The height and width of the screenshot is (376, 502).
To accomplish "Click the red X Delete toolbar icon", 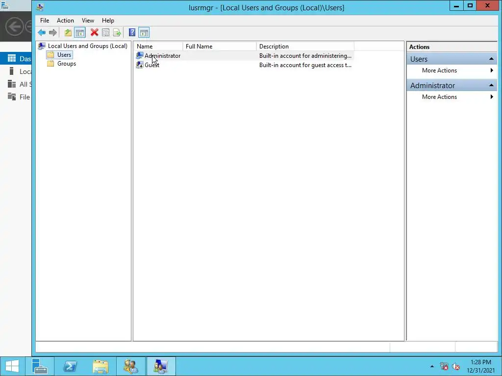I will (x=95, y=33).
